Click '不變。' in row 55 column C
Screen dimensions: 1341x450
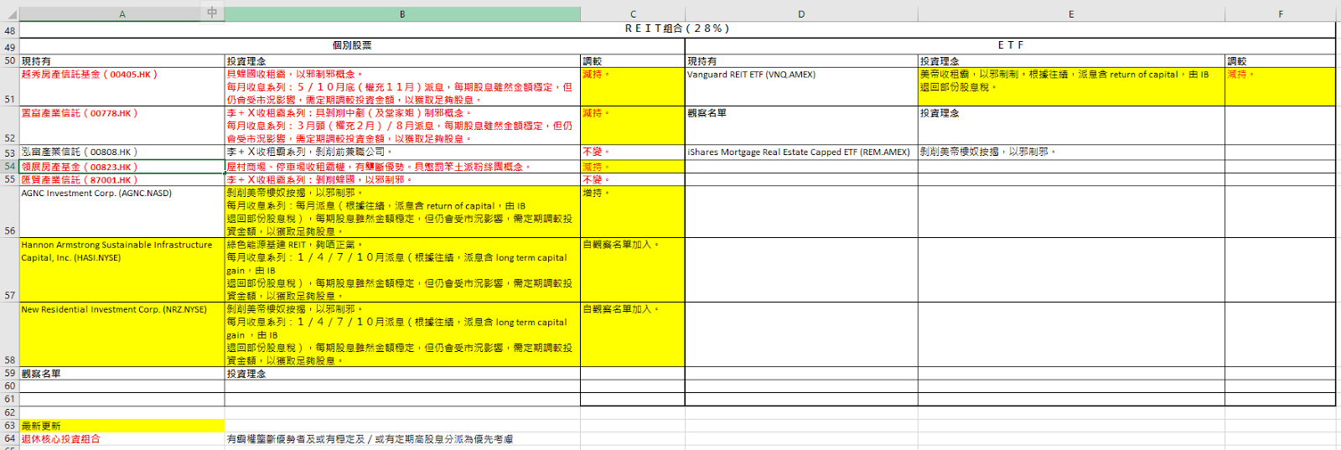click(x=633, y=179)
